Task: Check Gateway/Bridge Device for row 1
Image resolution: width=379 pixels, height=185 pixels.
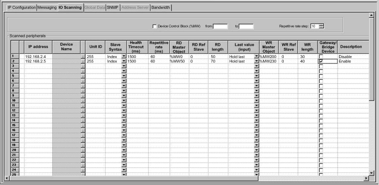Action: (x=321, y=57)
